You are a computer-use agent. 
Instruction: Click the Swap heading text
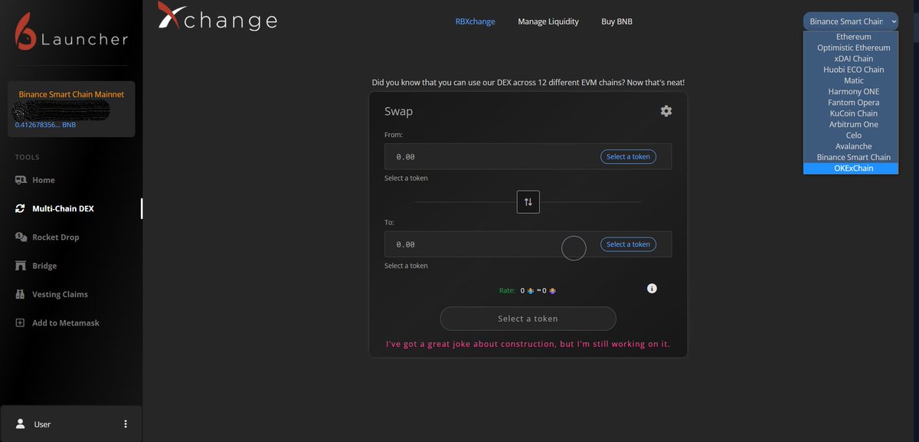(x=398, y=111)
